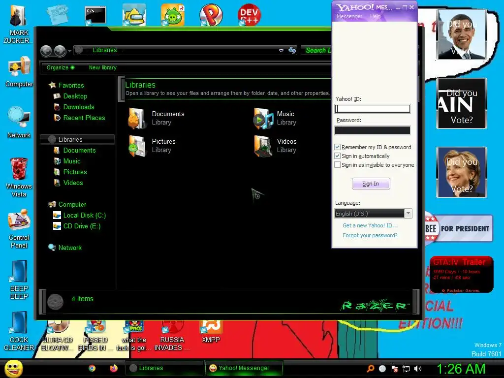
Task: Select Local Disk (C:) in navigation pane
Action: click(84, 216)
